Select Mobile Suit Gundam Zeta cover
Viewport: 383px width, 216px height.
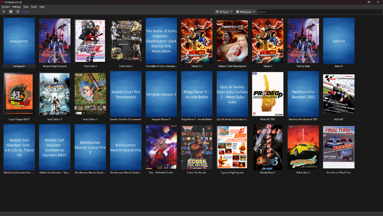point(19,147)
